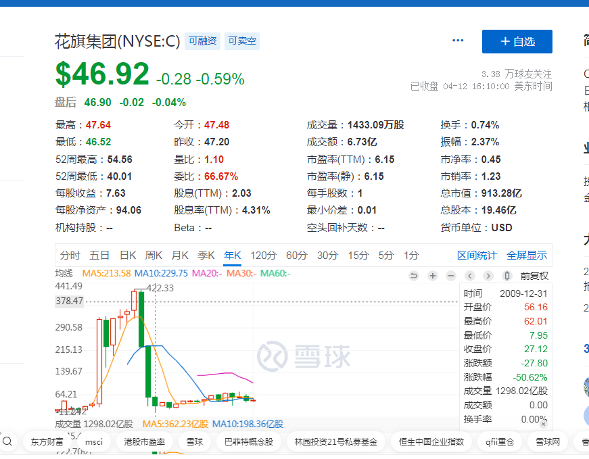This screenshot has width=589, height=459.
Task: Click the 巴菲特概念股 search suggestion
Action: (248, 441)
